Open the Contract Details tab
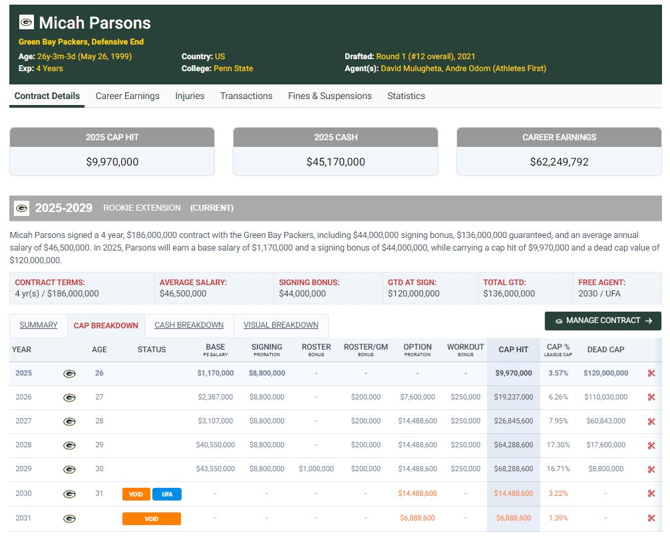The width and height of the screenshot is (670, 547). coord(47,96)
